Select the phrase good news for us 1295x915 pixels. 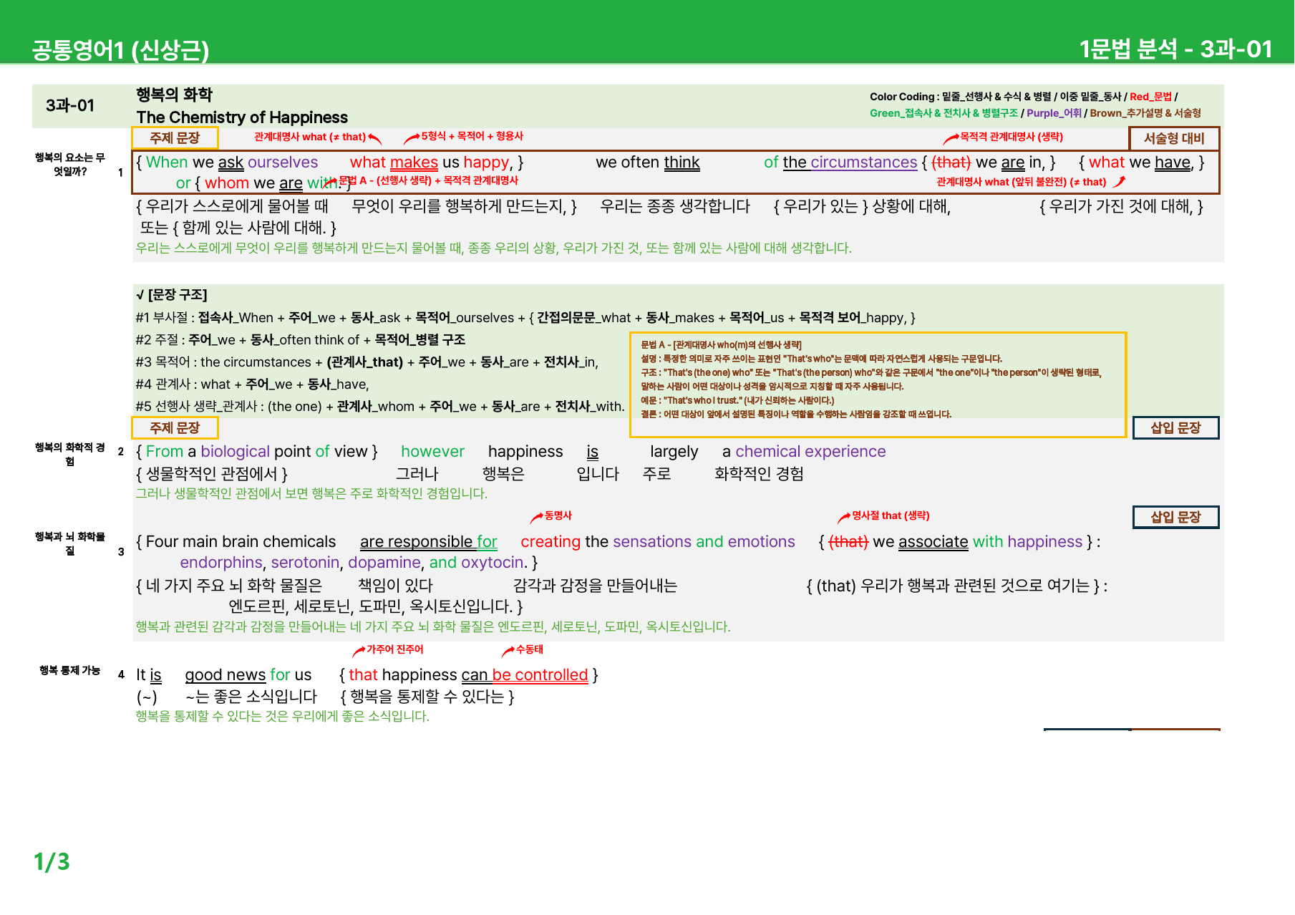coord(248,675)
